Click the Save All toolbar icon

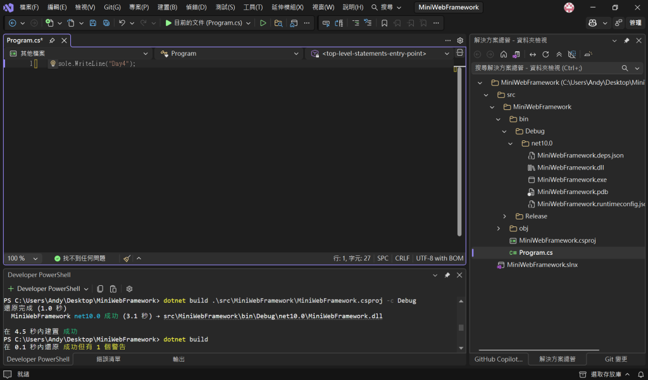click(x=106, y=23)
